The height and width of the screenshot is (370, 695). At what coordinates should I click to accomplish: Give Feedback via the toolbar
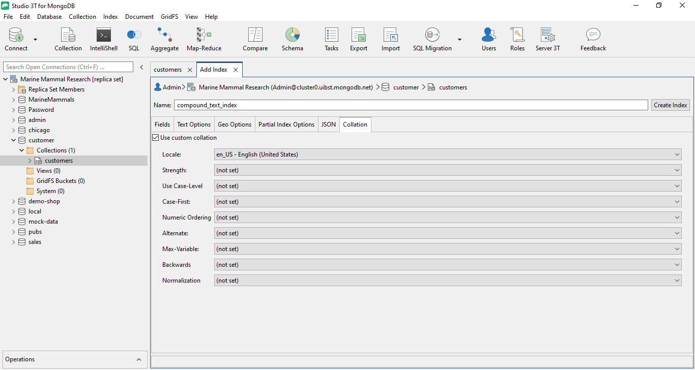(593, 39)
